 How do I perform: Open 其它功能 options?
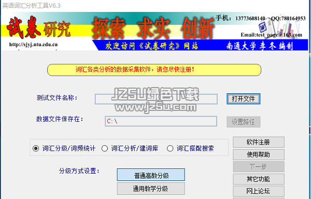[x=259, y=179]
